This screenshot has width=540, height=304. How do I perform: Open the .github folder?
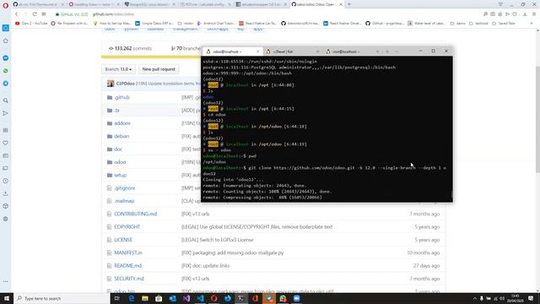121,98
